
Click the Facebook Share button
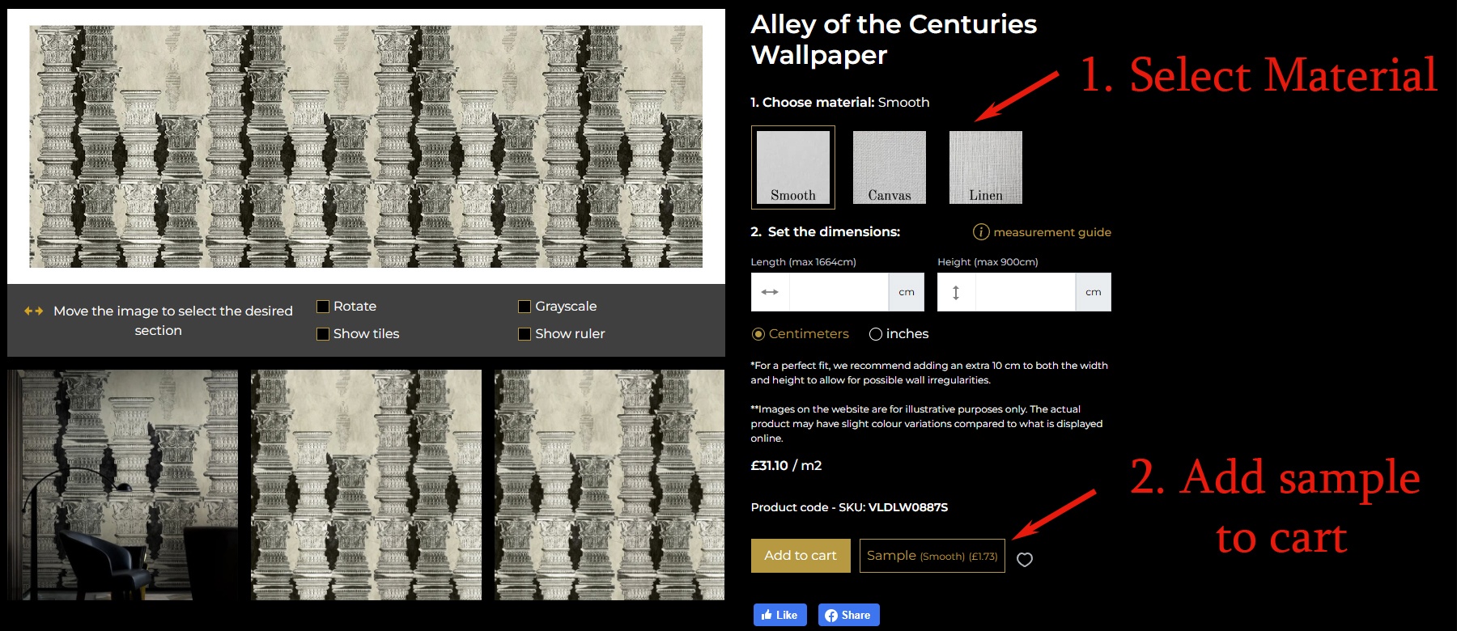point(847,615)
